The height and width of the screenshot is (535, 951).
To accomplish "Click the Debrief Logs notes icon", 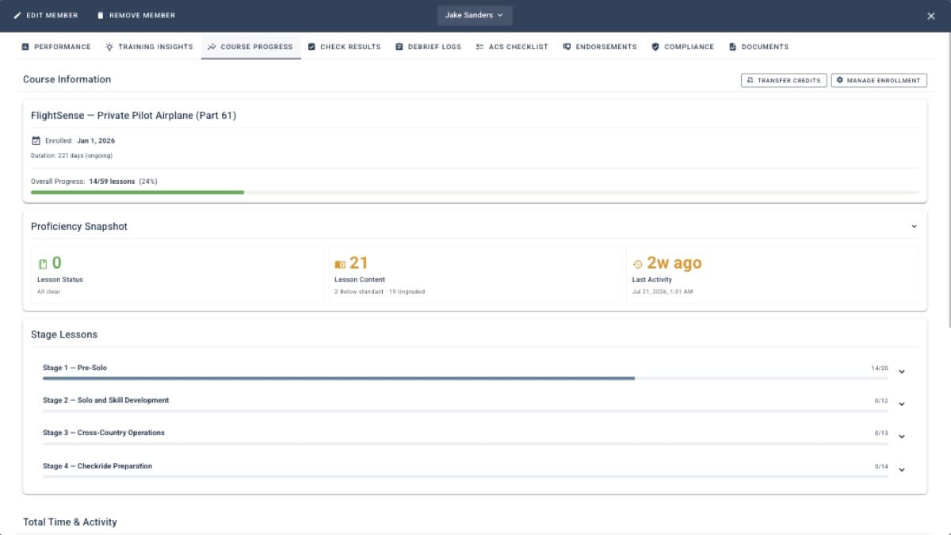I will click(x=399, y=47).
